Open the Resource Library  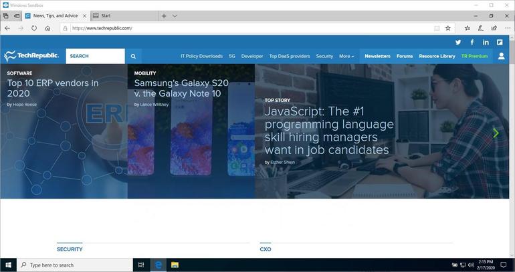click(x=437, y=56)
